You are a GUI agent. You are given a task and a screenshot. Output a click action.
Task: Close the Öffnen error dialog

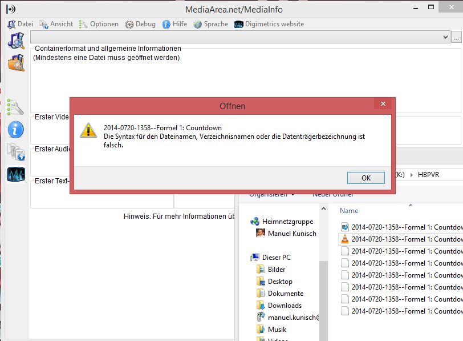click(x=383, y=103)
